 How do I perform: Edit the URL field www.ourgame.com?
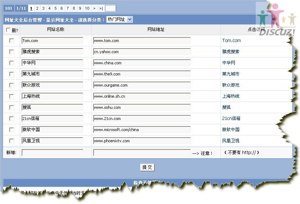pyautogui.click(x=142, y=85)
